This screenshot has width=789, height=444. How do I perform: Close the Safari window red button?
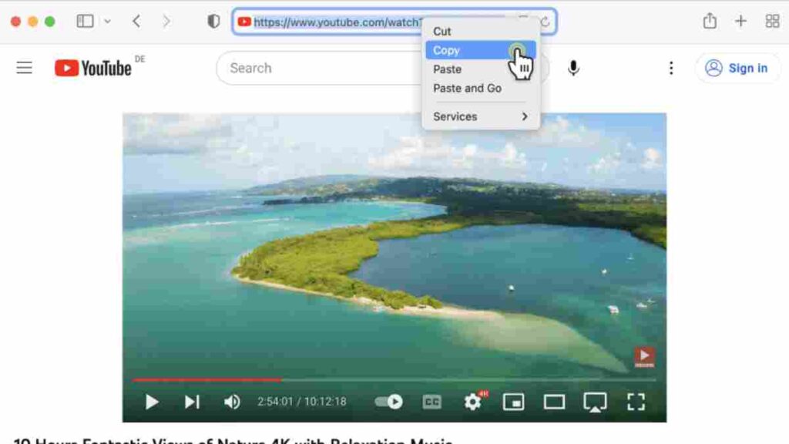[15, 22]
